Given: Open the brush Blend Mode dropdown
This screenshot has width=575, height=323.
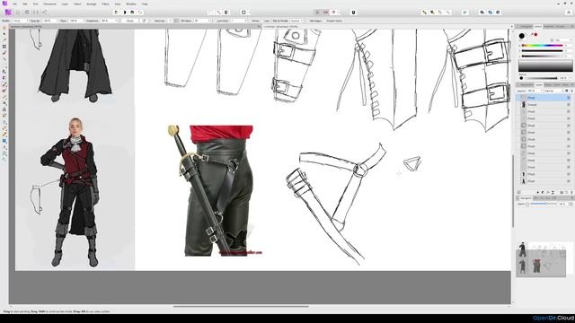Looking at the screenshot, I should (x=296, y=21).
